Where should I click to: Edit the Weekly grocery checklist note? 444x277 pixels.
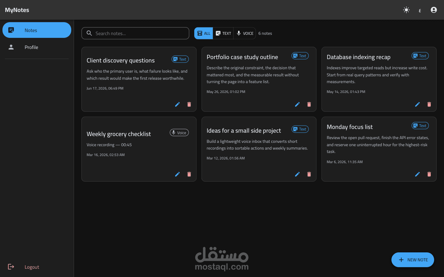[x=177, y=174]
